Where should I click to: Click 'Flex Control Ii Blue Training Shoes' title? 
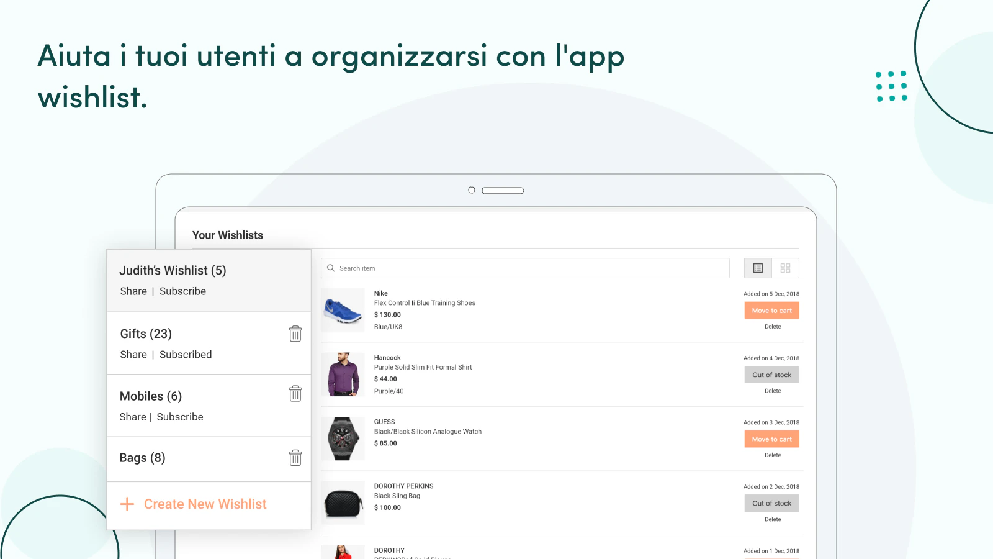425,303
